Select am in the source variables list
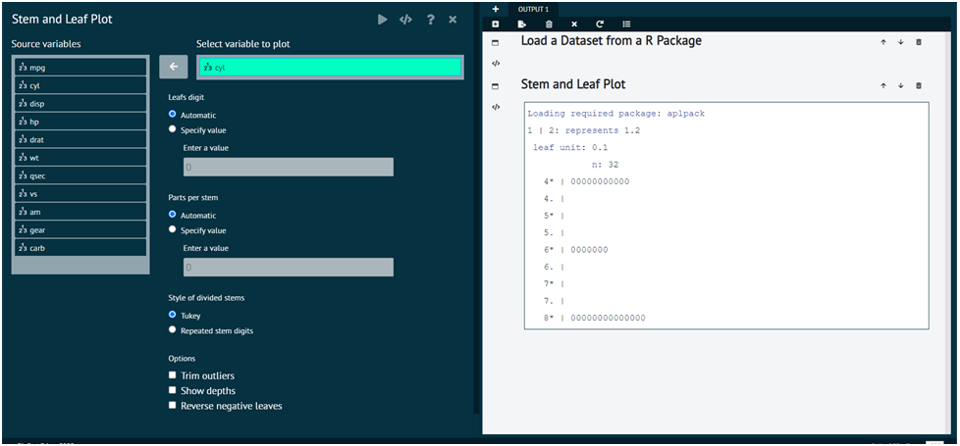Image resolution: width=960 pixels, height=446 pixels. (x=80, y=212)
